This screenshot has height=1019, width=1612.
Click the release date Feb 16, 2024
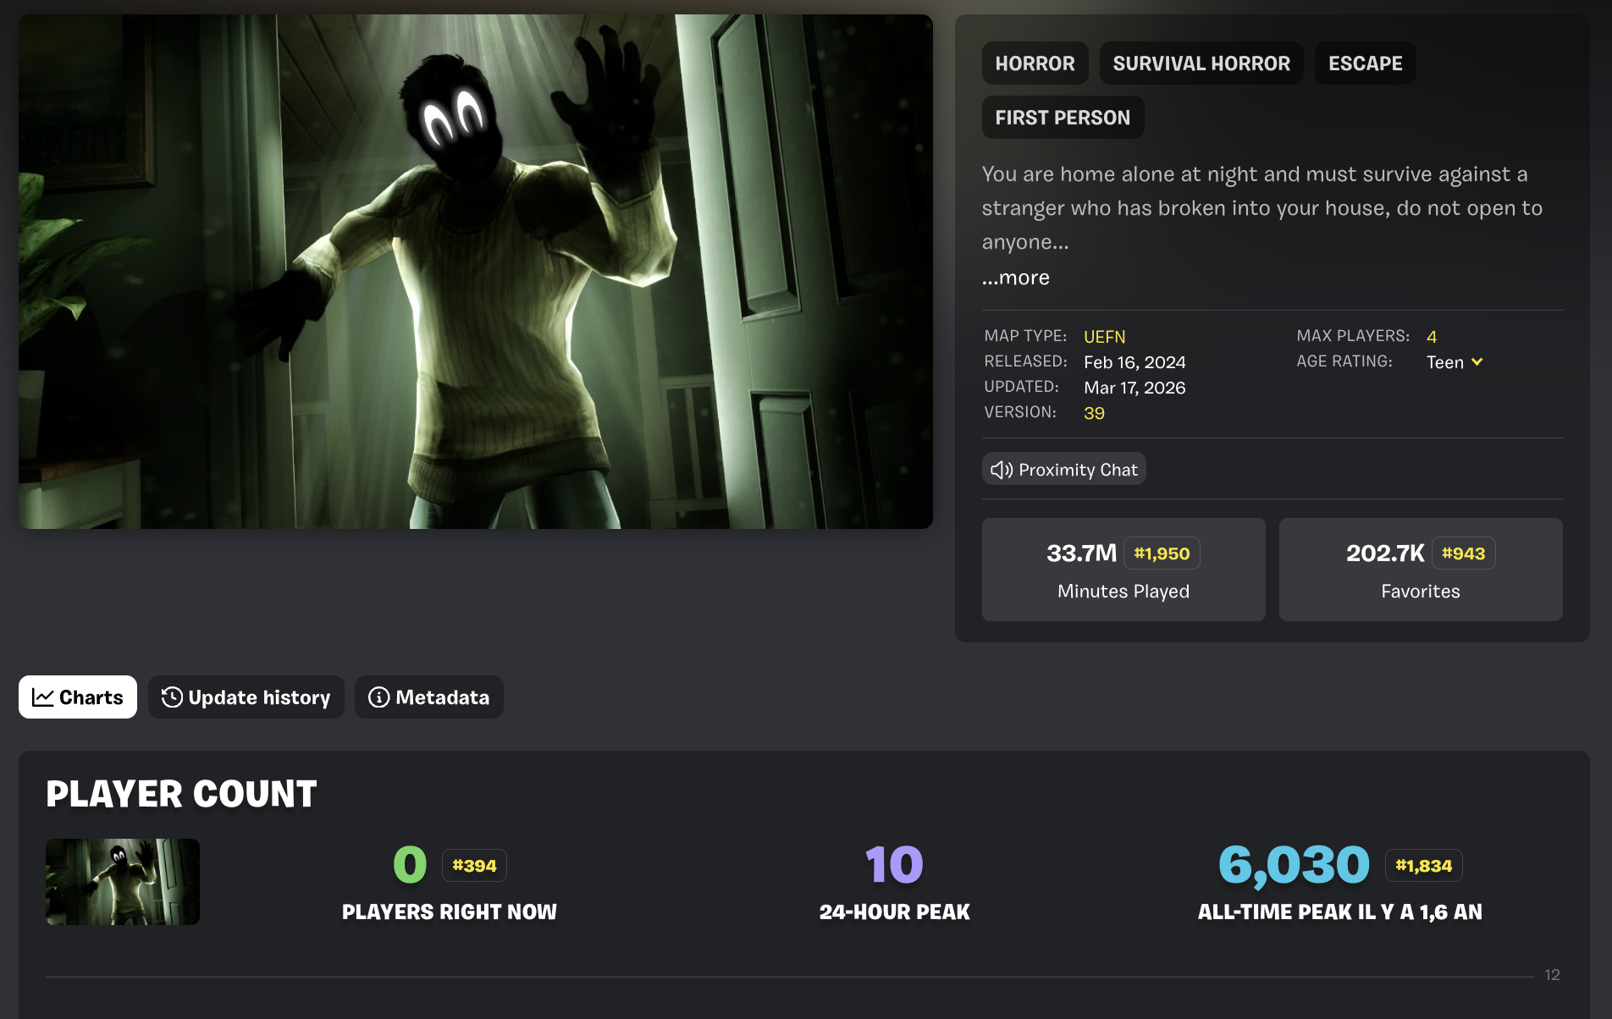[1134, 362]
